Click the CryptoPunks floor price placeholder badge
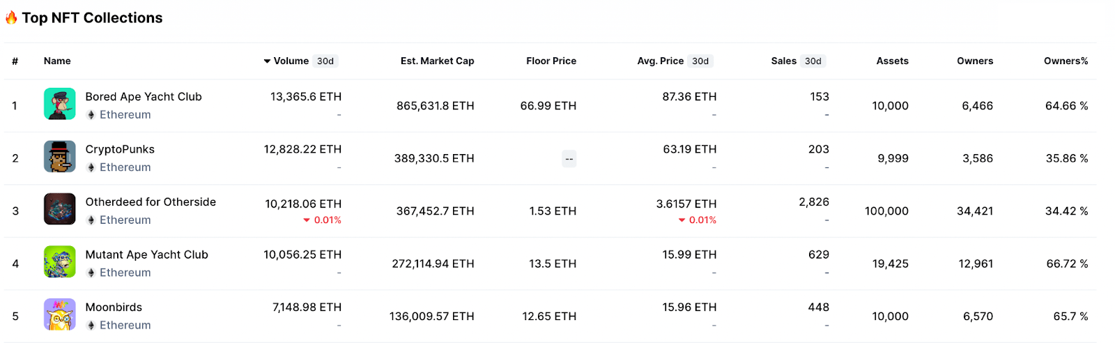 569,159
